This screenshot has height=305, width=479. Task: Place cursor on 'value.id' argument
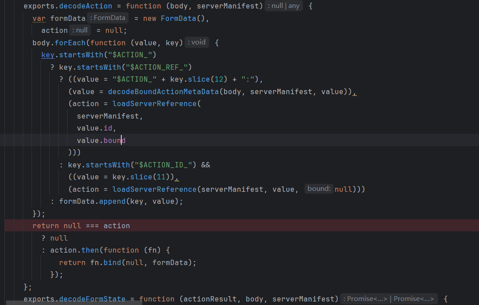click(x=96, y=128)
